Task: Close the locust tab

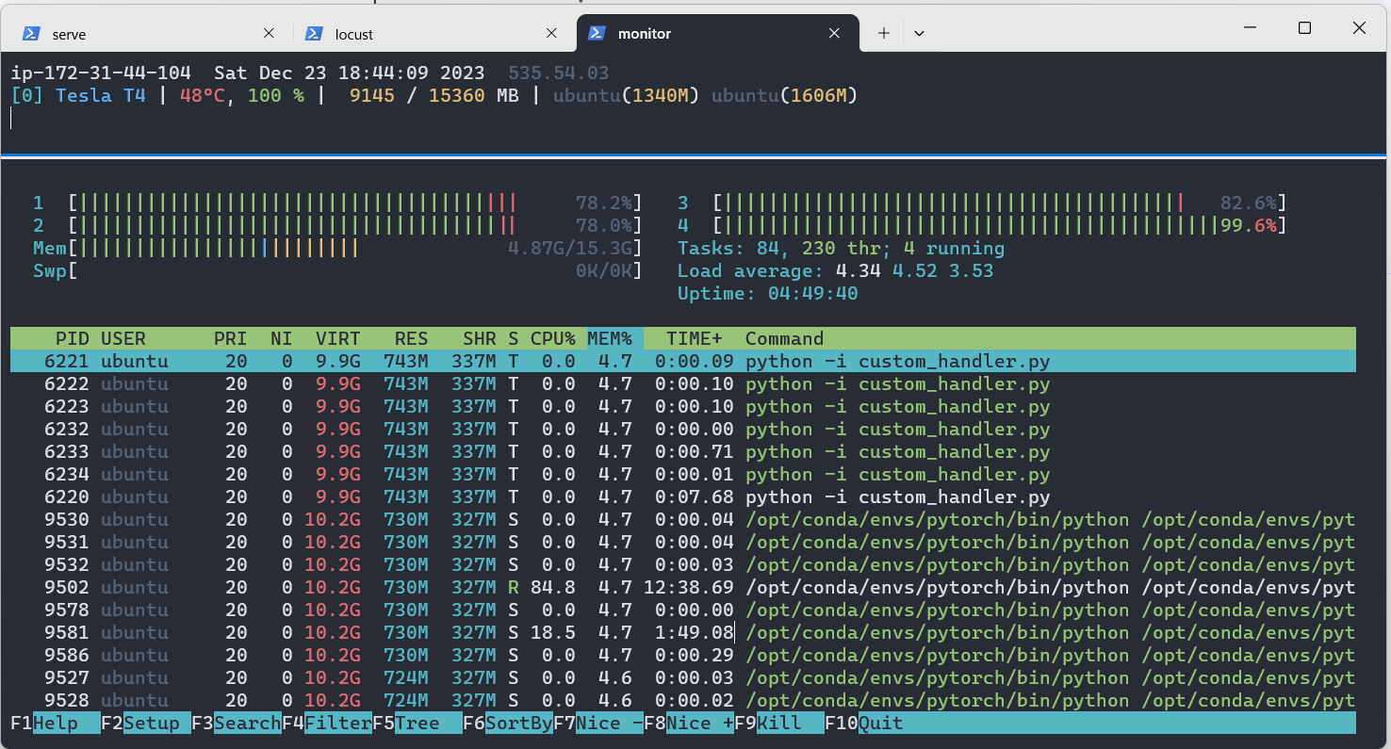Action: (x=551, y=33)
